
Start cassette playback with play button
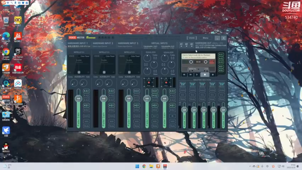tap(197, 74)
